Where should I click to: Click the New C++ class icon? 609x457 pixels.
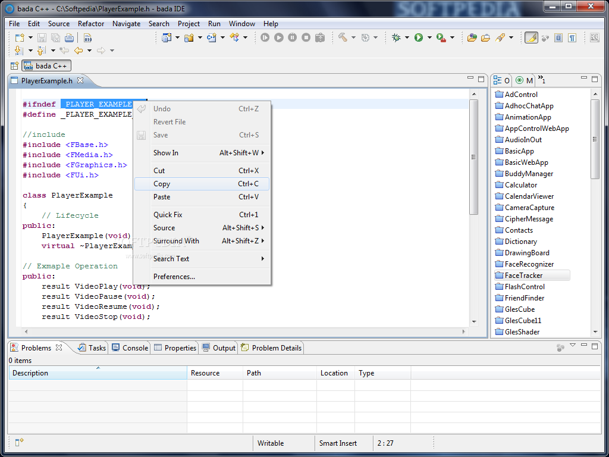pos(212,37)
